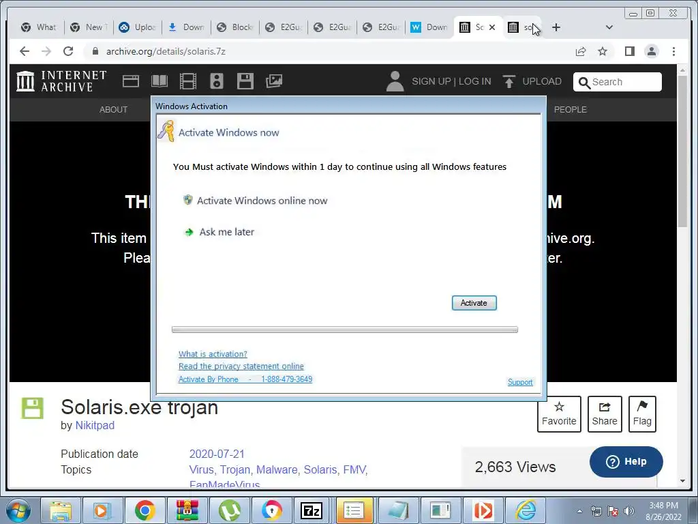
Task: Open the ABOUT menu item
Action: tap(114, 110)
